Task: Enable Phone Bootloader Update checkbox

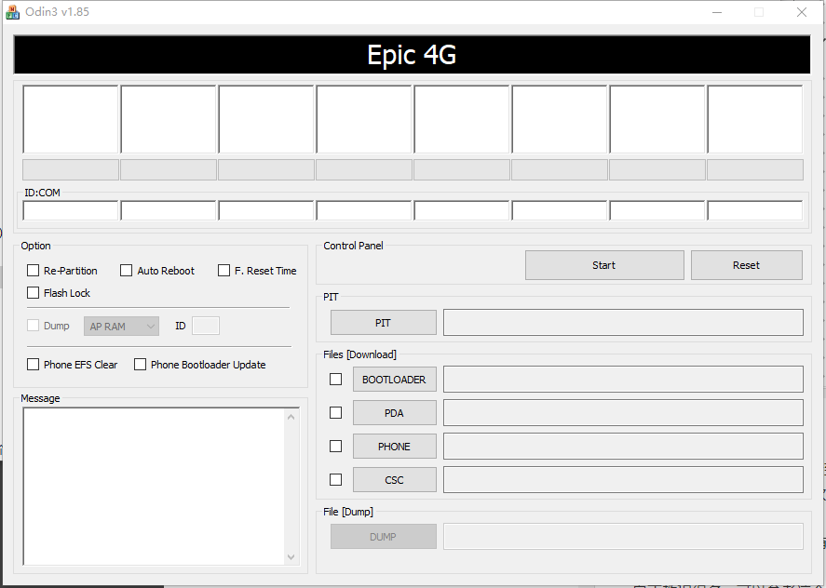Action: click(141, 365)
